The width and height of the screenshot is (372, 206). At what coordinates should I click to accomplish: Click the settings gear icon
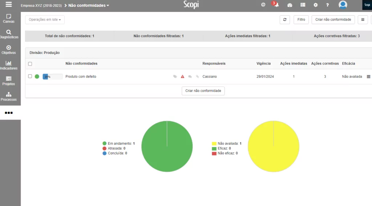tap(315, 5)
